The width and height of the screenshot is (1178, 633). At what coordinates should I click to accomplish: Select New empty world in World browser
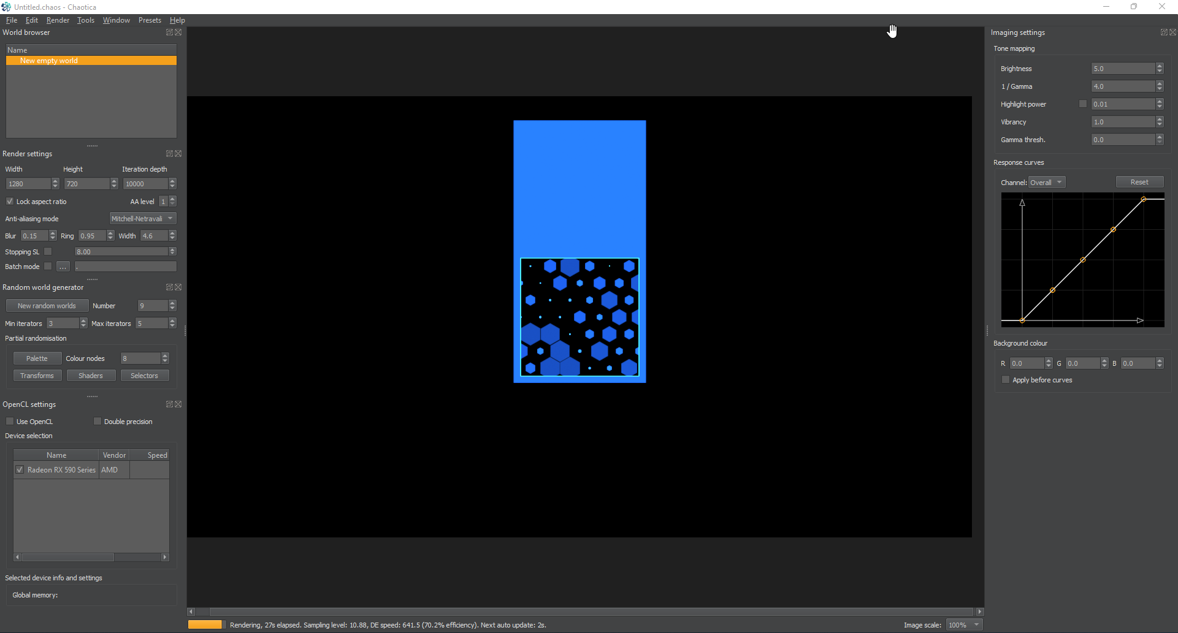click(91, 61)
